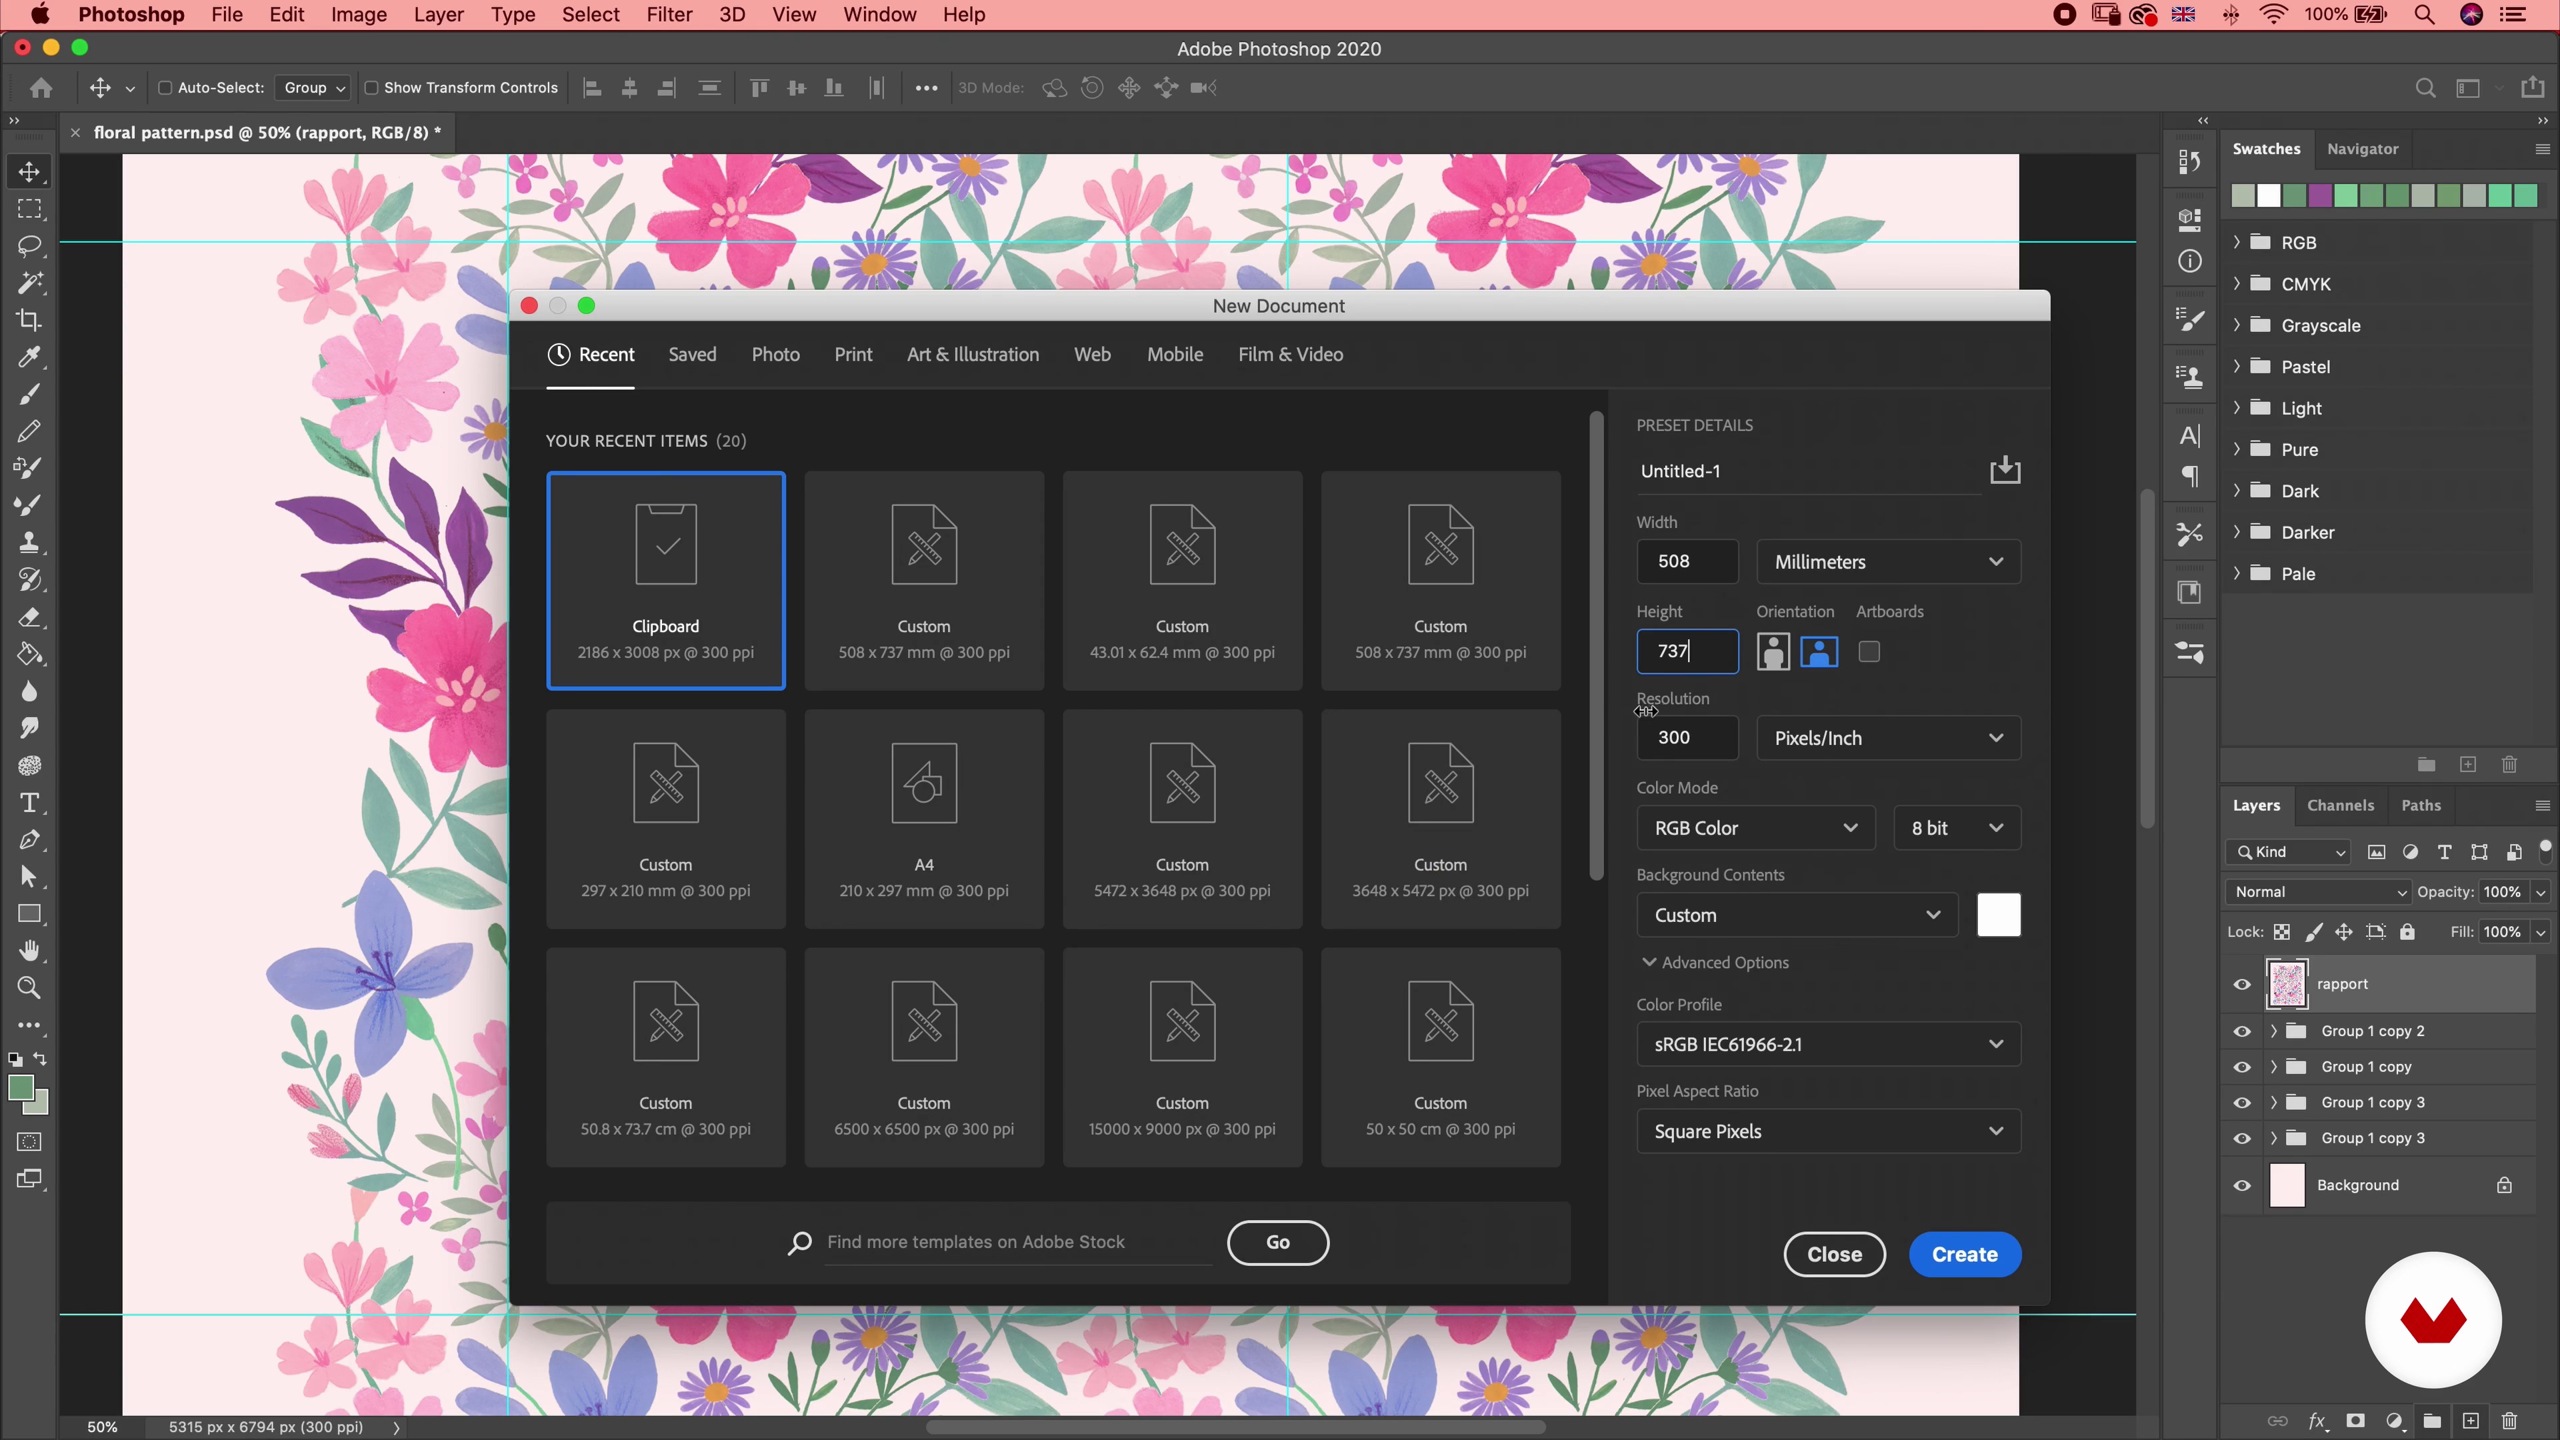Choose portrait orientation icon
The image size is (2560, 1440).
1773,652
